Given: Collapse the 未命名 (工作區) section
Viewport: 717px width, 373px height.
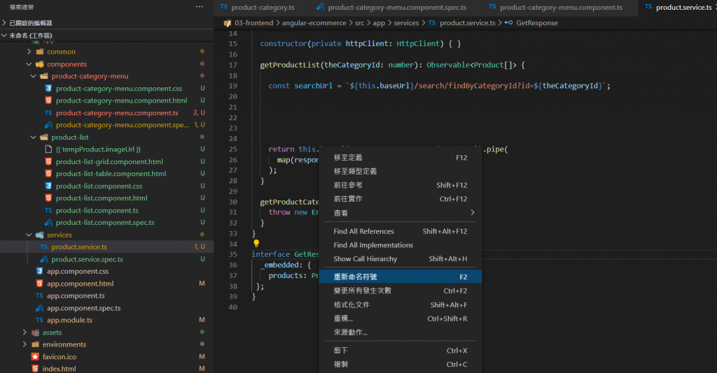Looking at the screenshot, I should pyautogui.click(x=5, y=35).
